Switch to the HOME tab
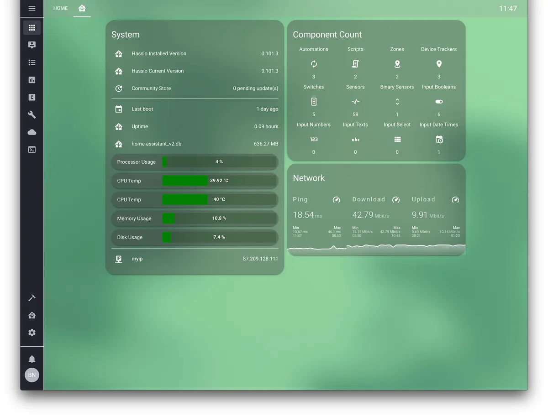Image resolution: width=548 pixels, height=417 pixels. pyautogui.click(x=60, y=8)
